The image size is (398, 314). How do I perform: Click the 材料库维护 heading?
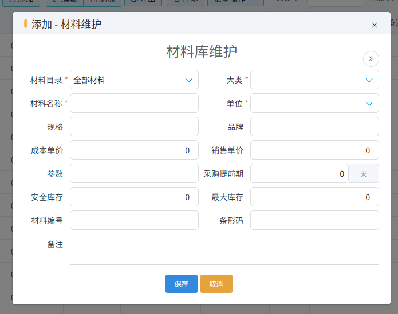(x=201, y=51)
